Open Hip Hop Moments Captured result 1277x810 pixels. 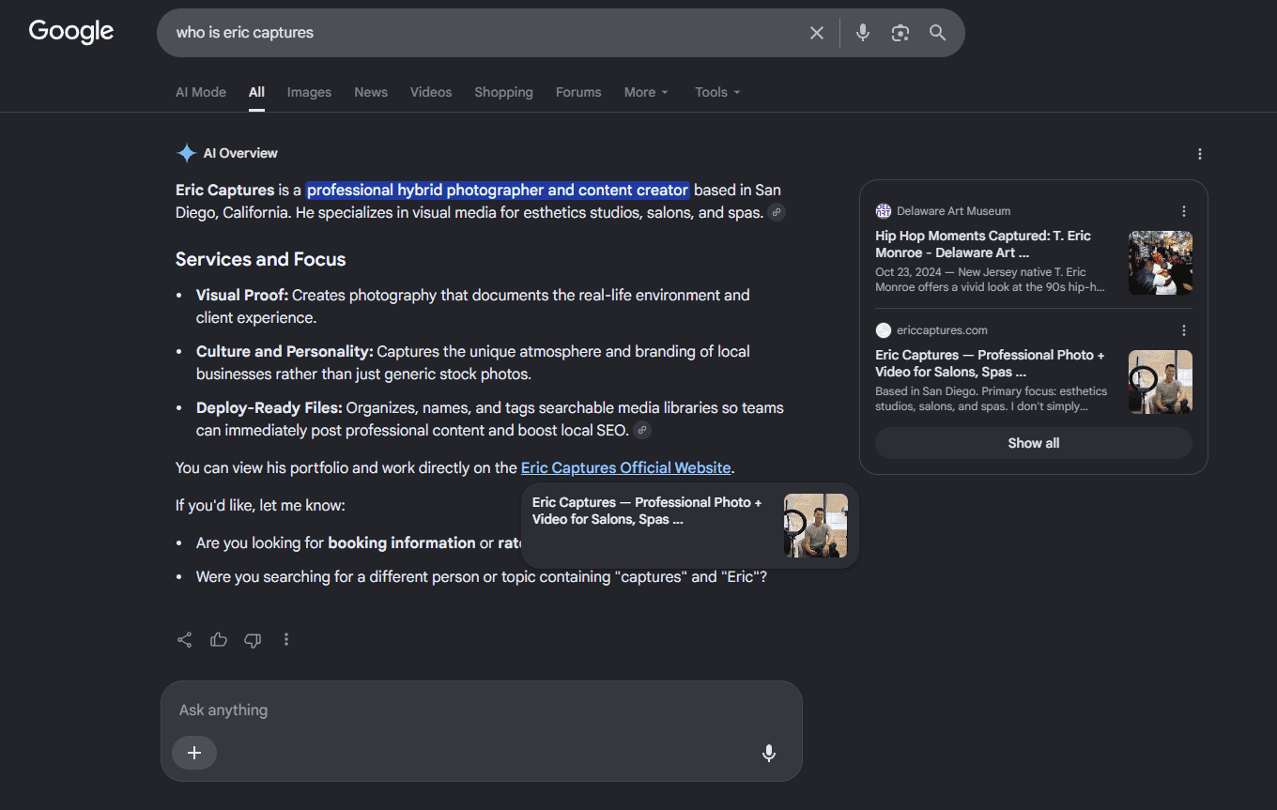(983, 244)
